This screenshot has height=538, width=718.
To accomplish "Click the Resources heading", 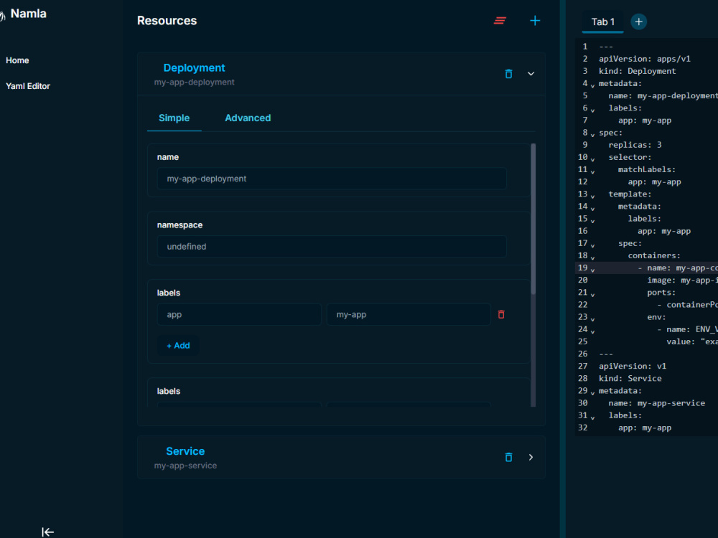I will (x=167, y=21).
